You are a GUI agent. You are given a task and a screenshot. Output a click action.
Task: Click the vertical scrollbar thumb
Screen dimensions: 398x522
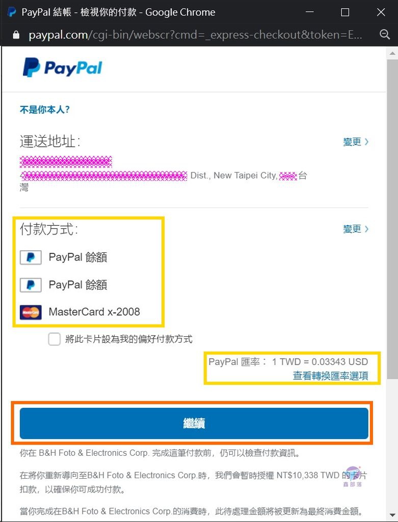click(392, 219)
